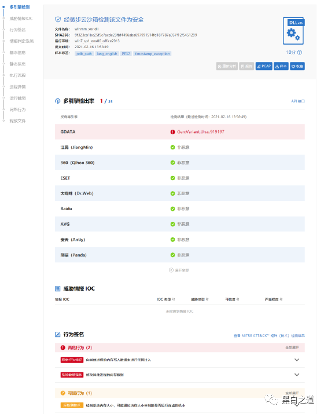This screenshot has height=414, width=324.
Task: Click the red alert icon in GDATA row
Action: 172,132
